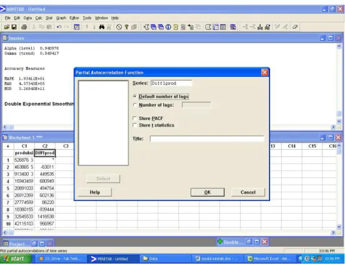Click the greyed Select button
The width and height of the screenshot is (345, 266).
(103, 179)
